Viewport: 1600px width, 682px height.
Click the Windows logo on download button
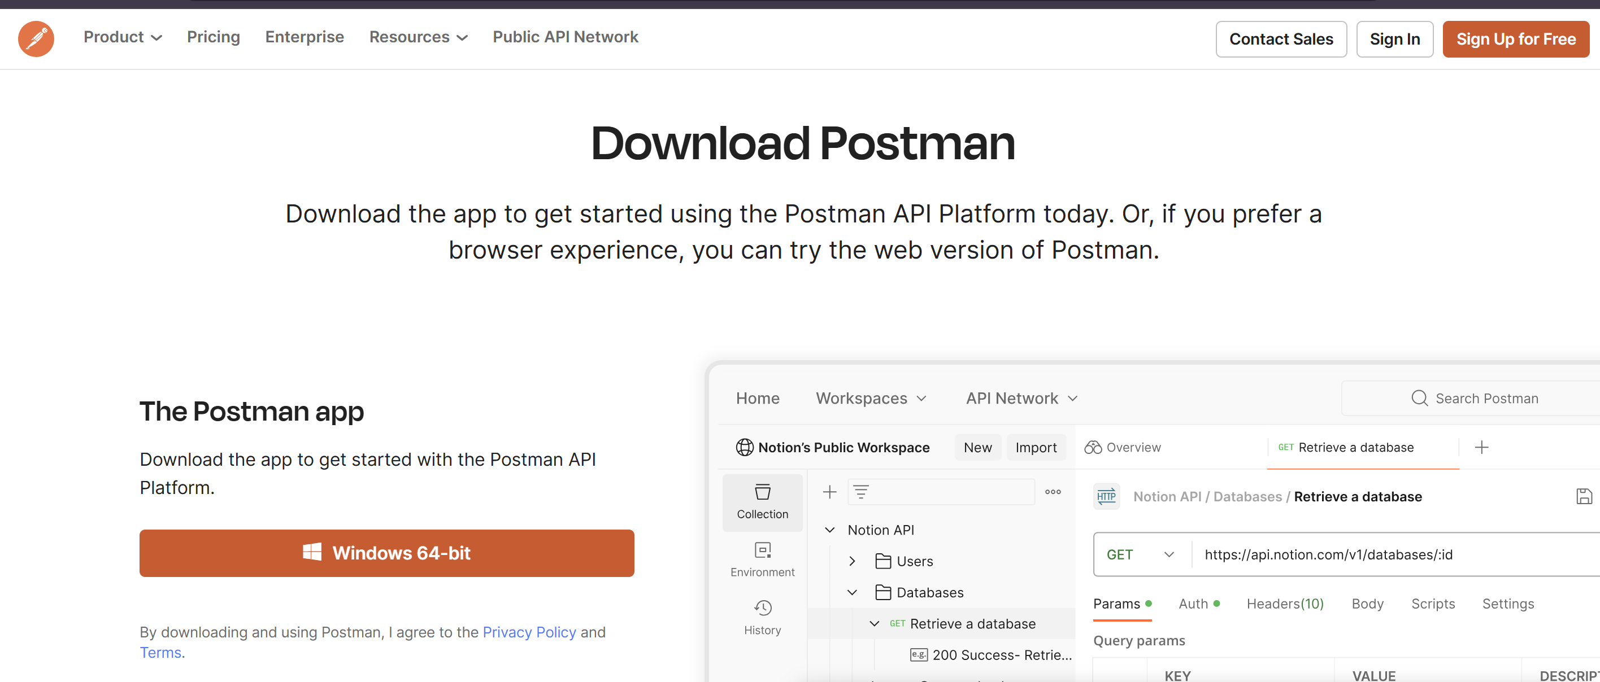pos(312,552)
